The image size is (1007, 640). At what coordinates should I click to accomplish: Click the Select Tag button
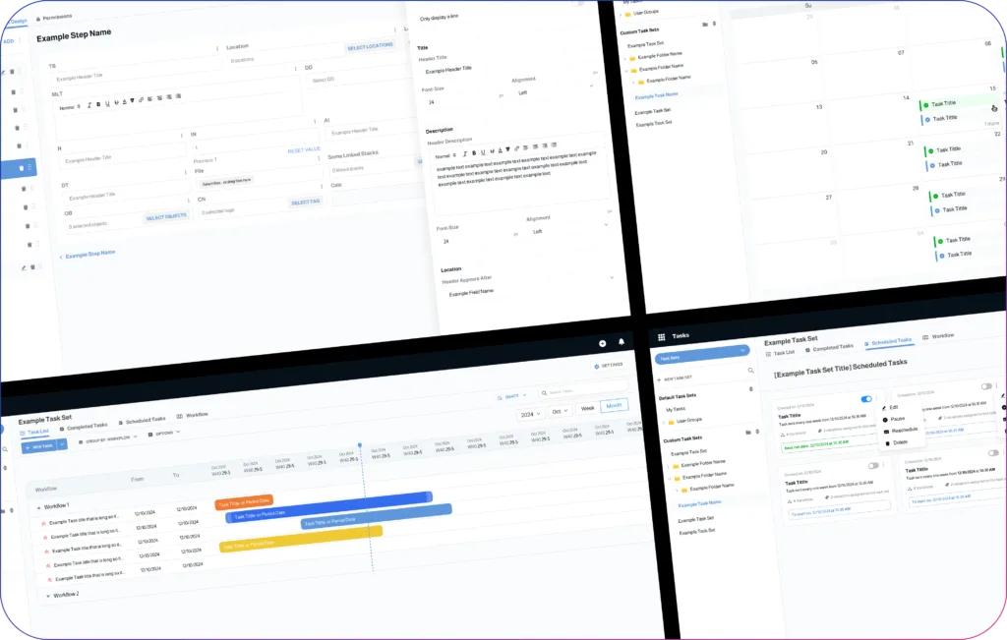point(305,203)
